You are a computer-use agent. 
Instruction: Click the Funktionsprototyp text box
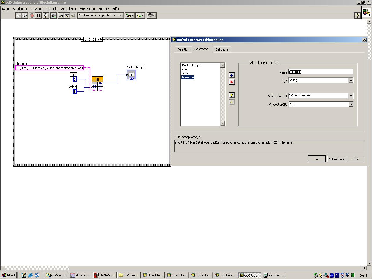pyautogui.click(x=269, y=146)
